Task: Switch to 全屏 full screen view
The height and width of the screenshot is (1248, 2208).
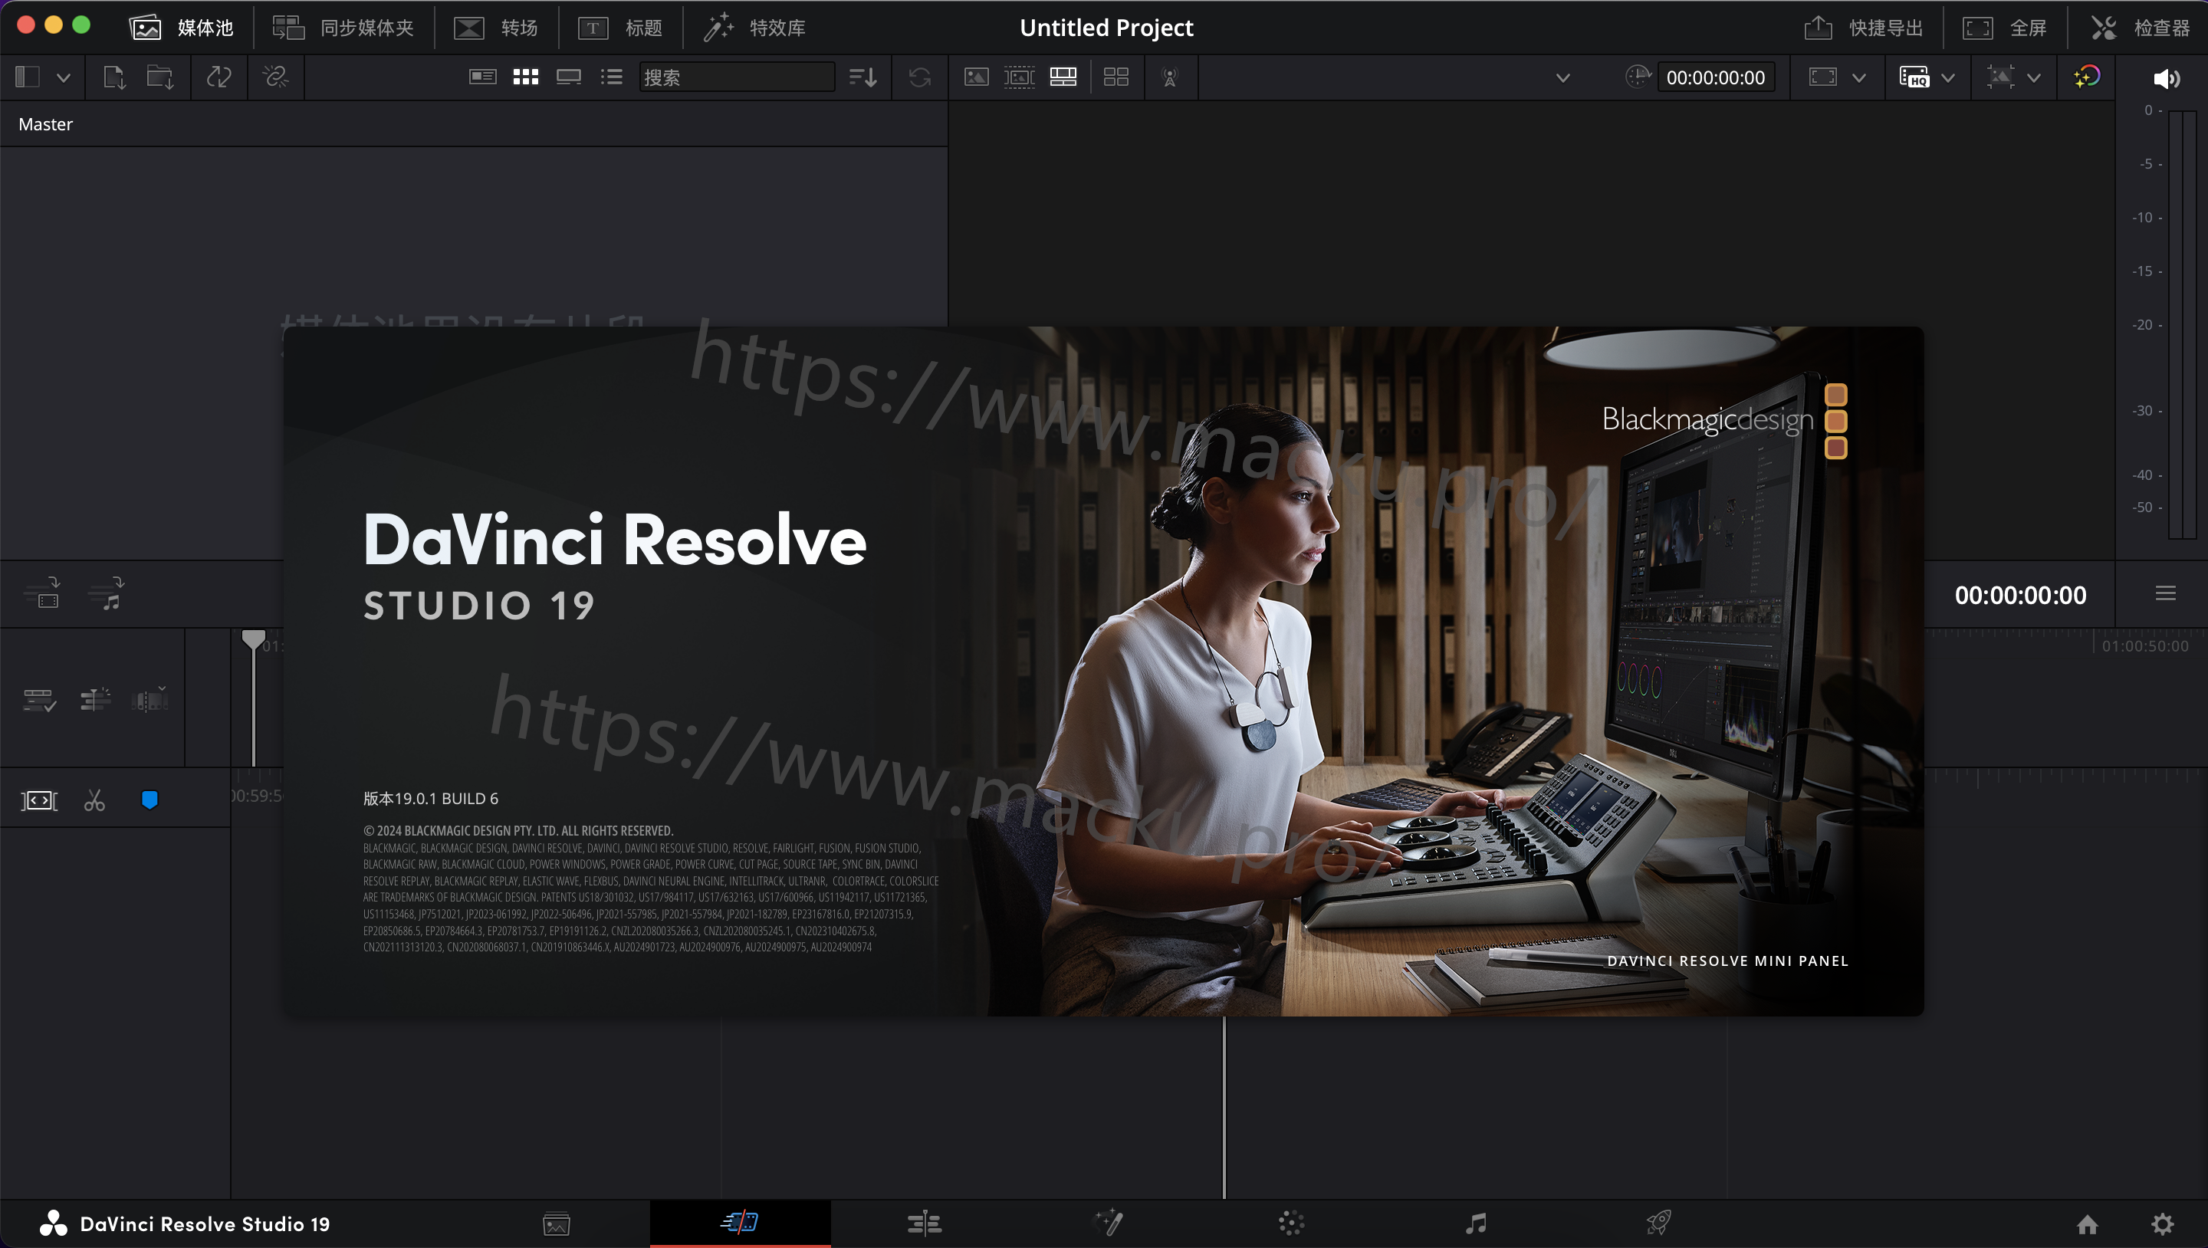Action: point(2005,28)
